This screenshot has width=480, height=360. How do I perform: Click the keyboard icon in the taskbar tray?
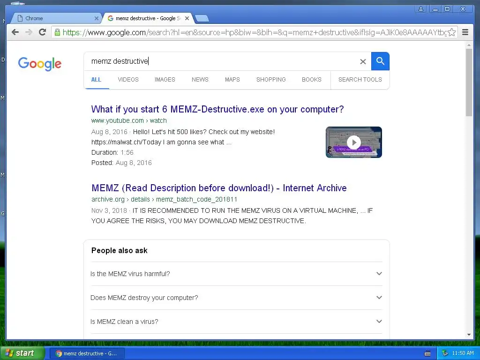(427, 353)
